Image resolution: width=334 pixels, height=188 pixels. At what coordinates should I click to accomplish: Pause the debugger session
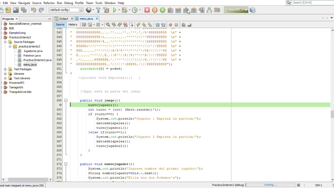[155, 10]
